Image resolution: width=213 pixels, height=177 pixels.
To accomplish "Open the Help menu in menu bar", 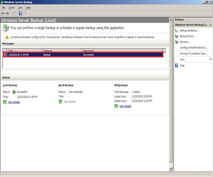I will pos(28,8).
